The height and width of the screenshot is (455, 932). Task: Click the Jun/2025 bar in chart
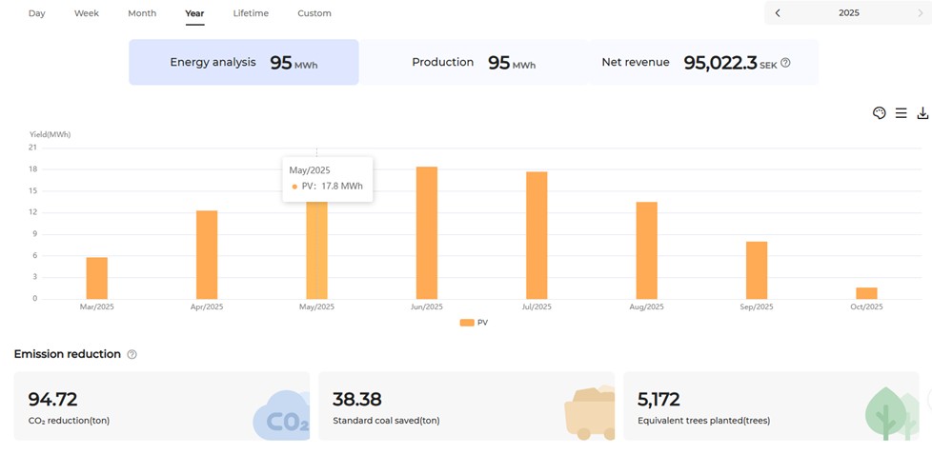[427, 233]
